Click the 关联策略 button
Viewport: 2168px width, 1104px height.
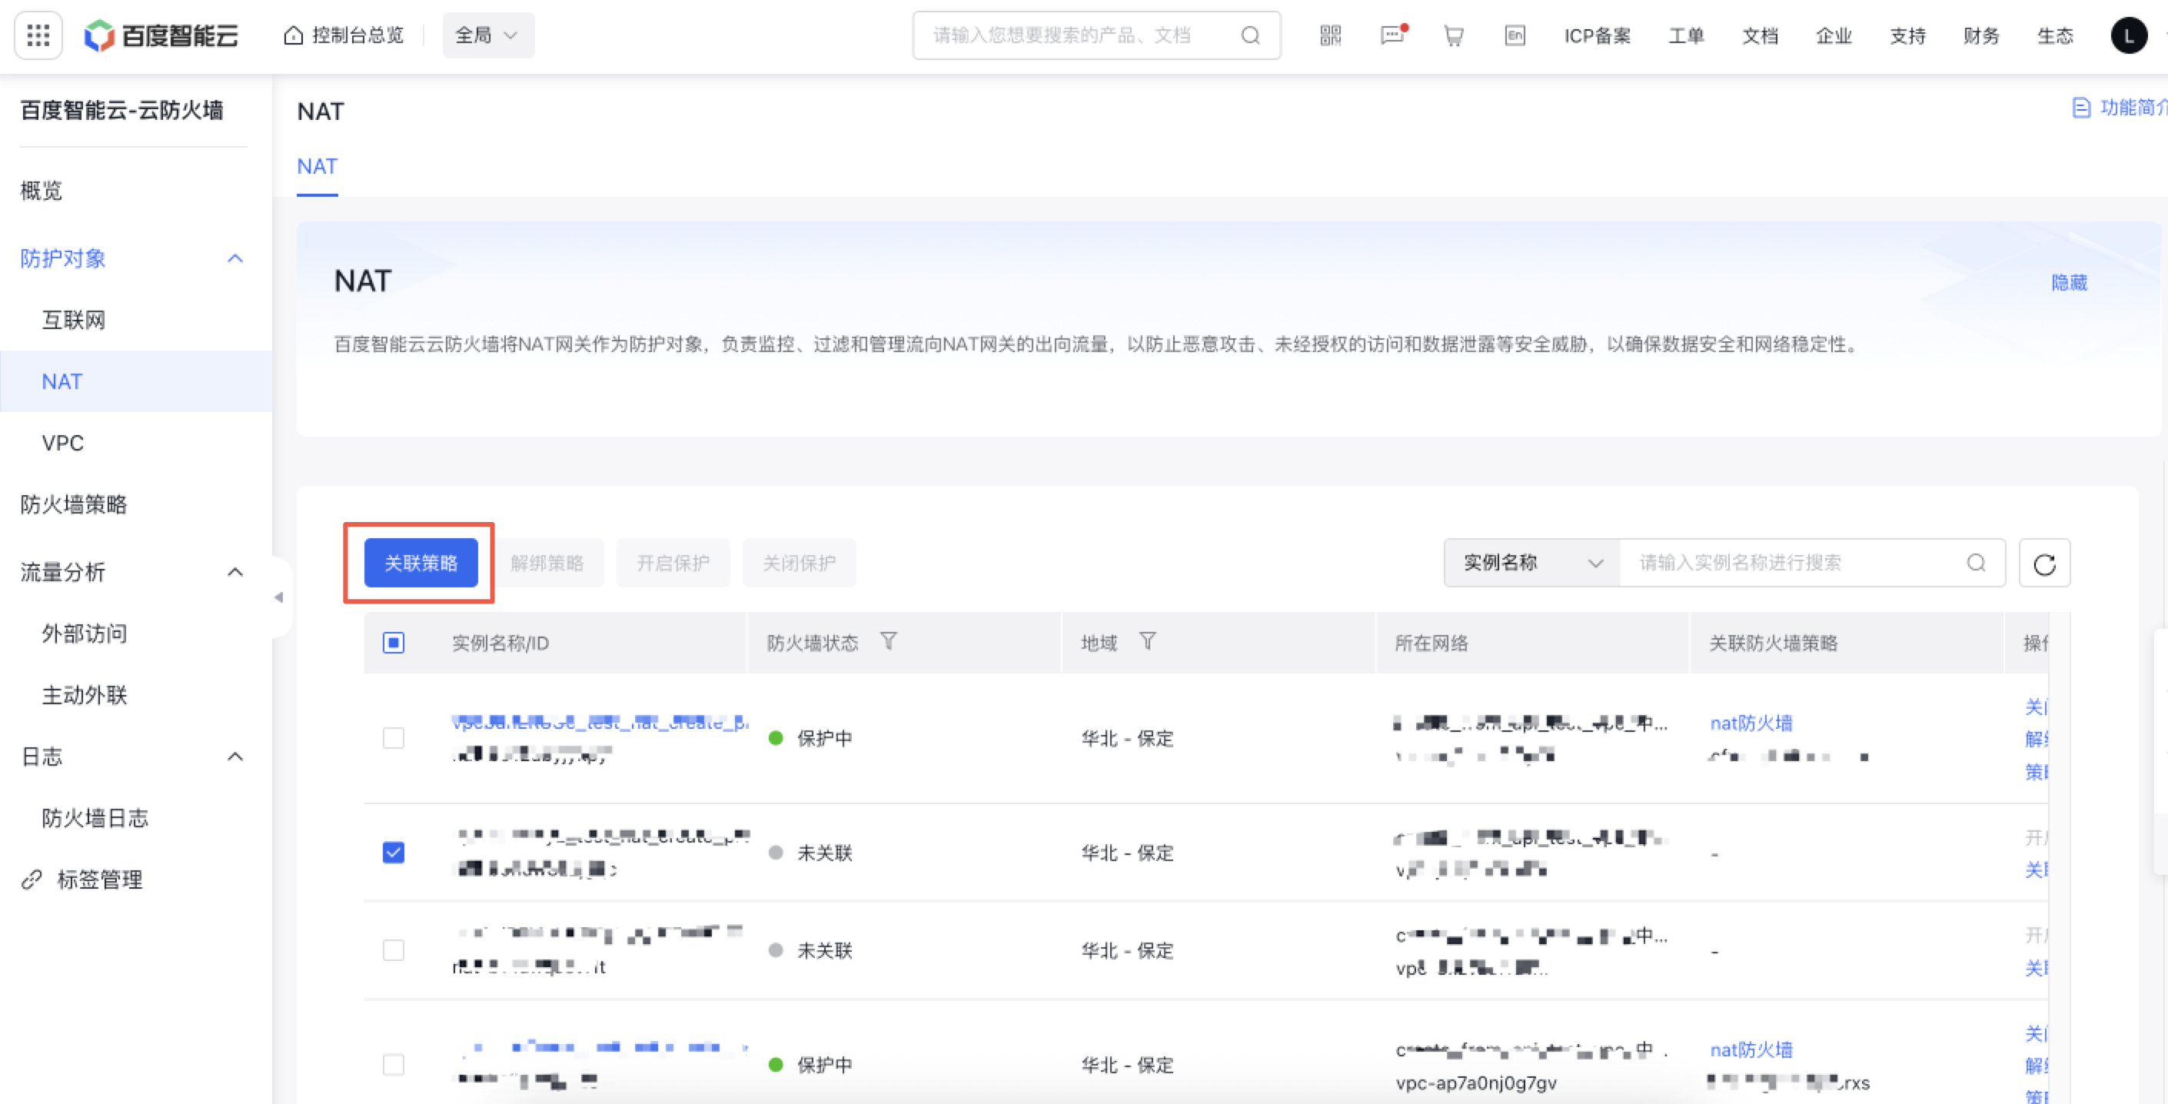[421, 563]
